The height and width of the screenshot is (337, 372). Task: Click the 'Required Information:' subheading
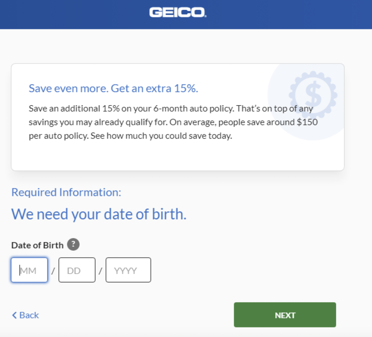(66, 192)
